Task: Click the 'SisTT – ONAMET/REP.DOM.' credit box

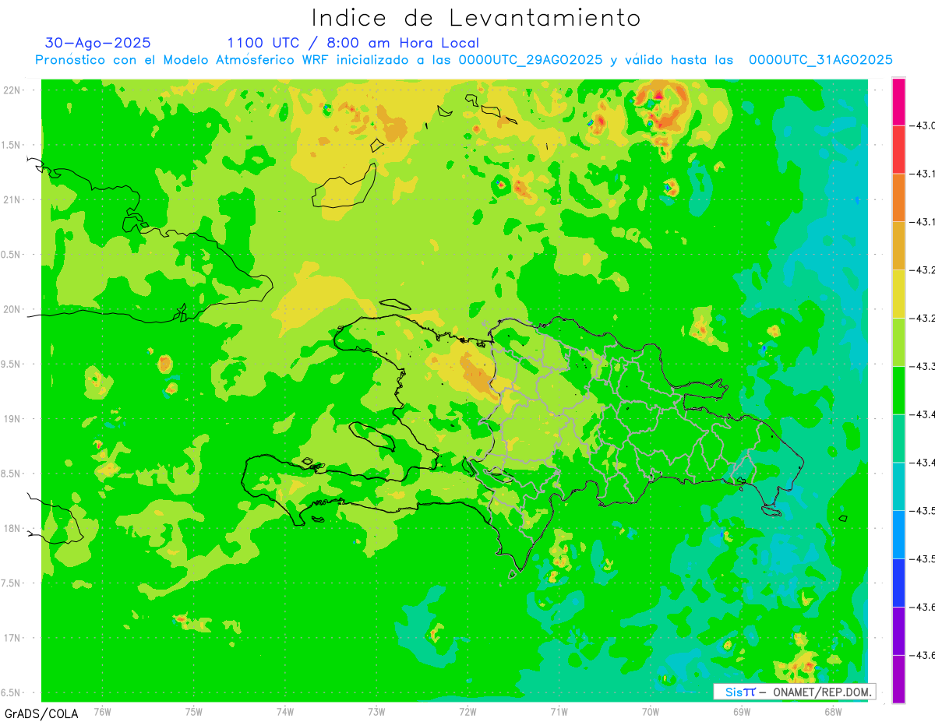Action: tap(794, 692)
